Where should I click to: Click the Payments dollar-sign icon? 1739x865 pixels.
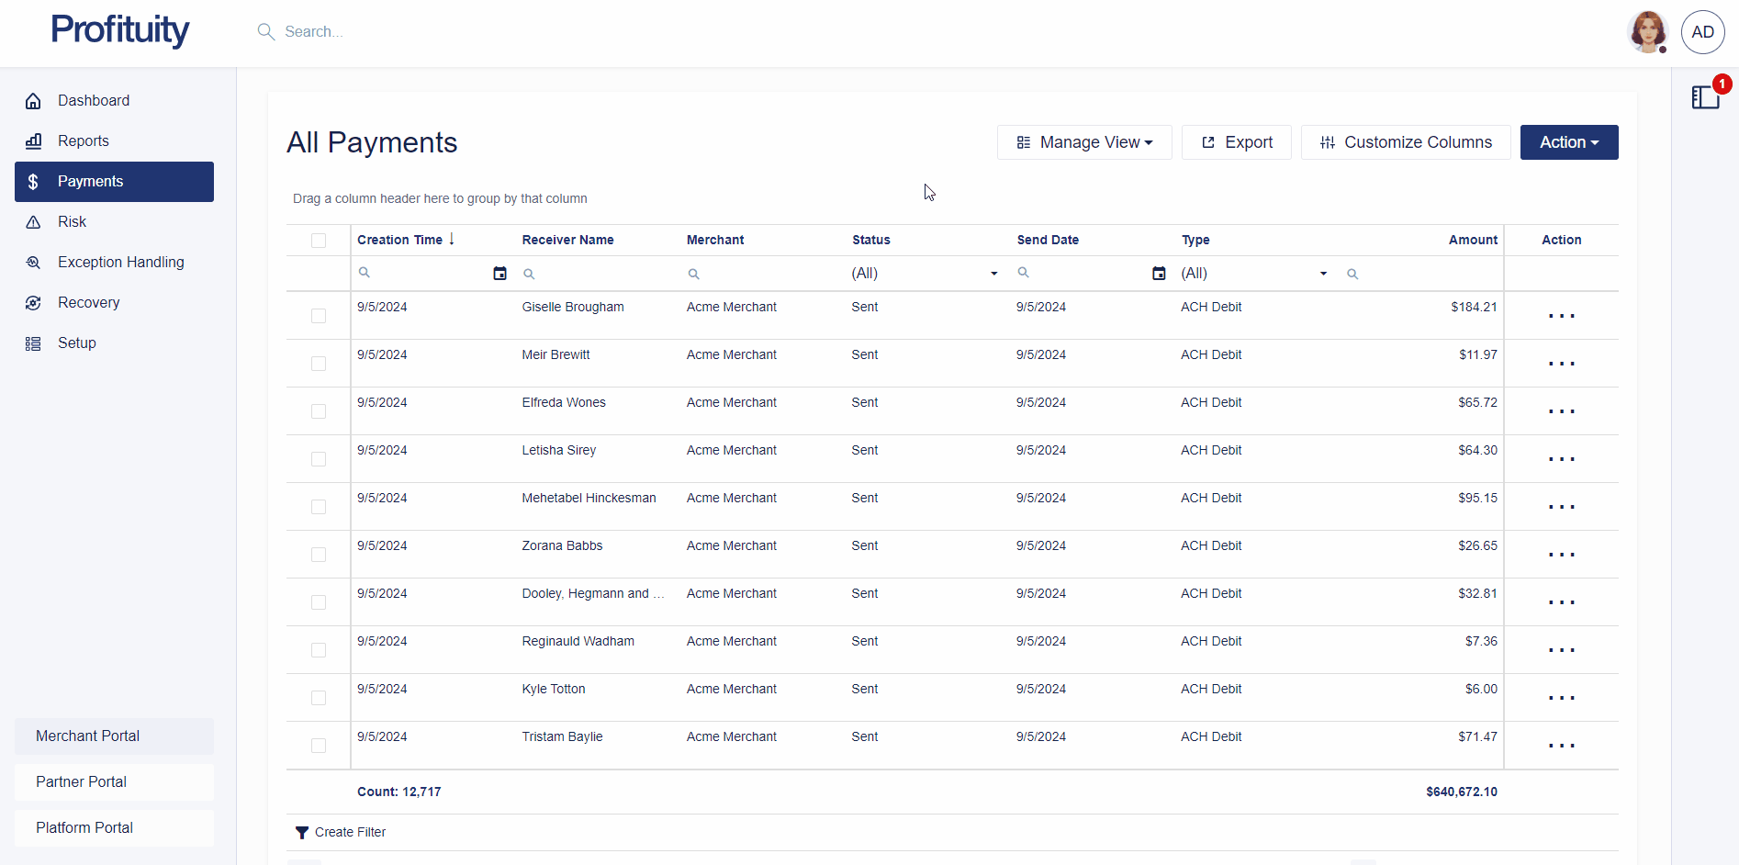coord(33,181)
